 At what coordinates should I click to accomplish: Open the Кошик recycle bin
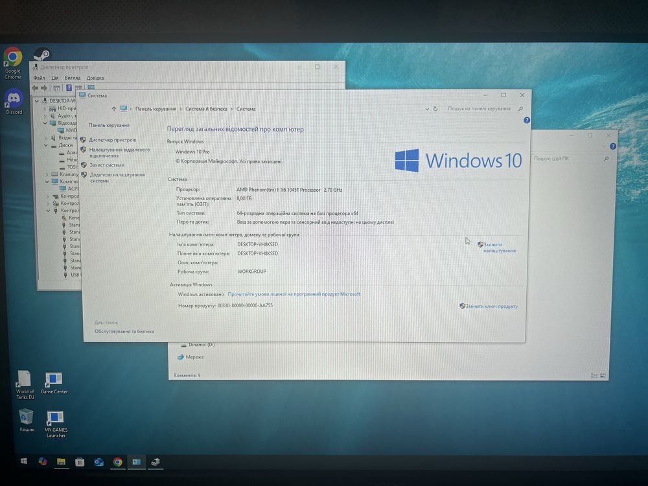(27, 420)
